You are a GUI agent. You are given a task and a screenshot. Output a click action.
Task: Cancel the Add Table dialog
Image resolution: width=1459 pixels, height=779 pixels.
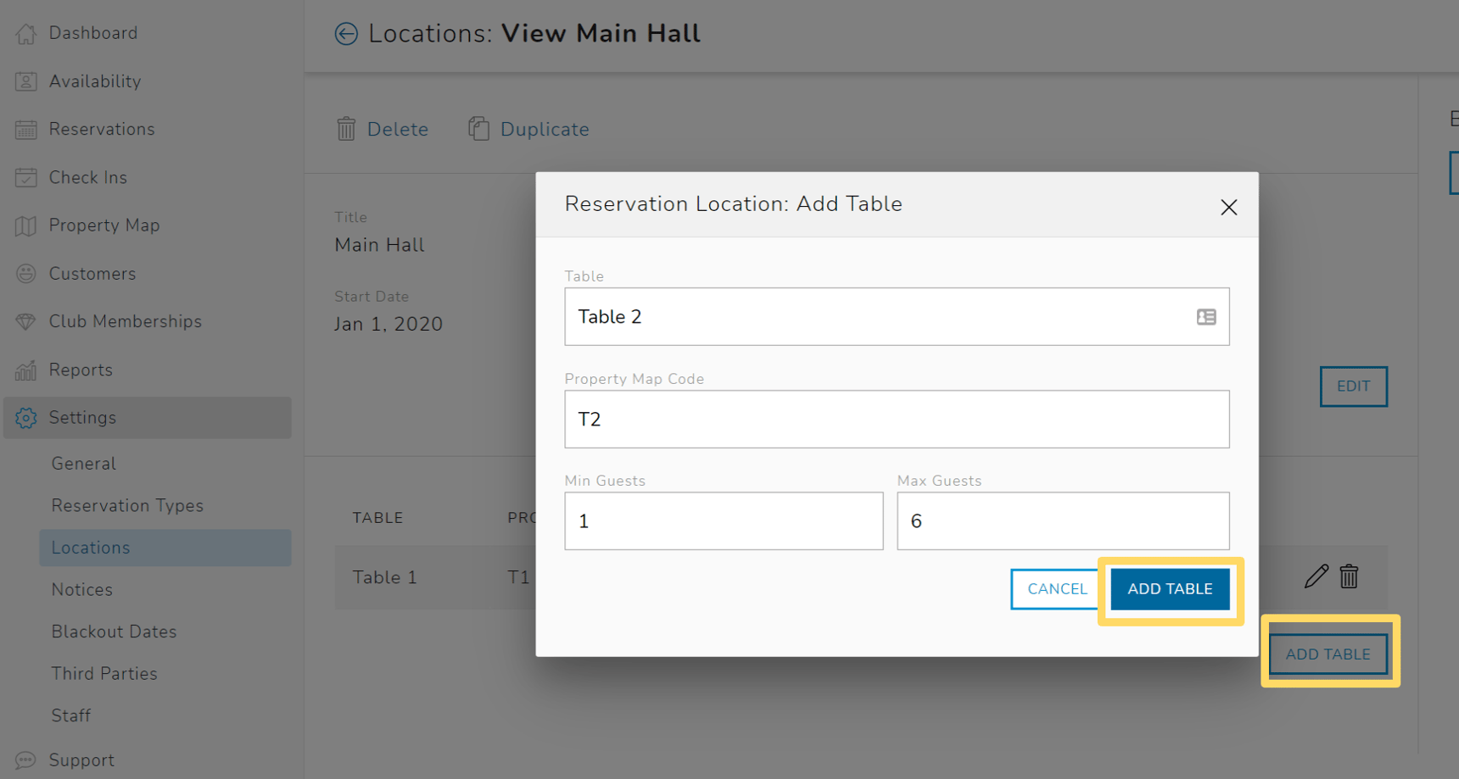(x=1056, y=588)
